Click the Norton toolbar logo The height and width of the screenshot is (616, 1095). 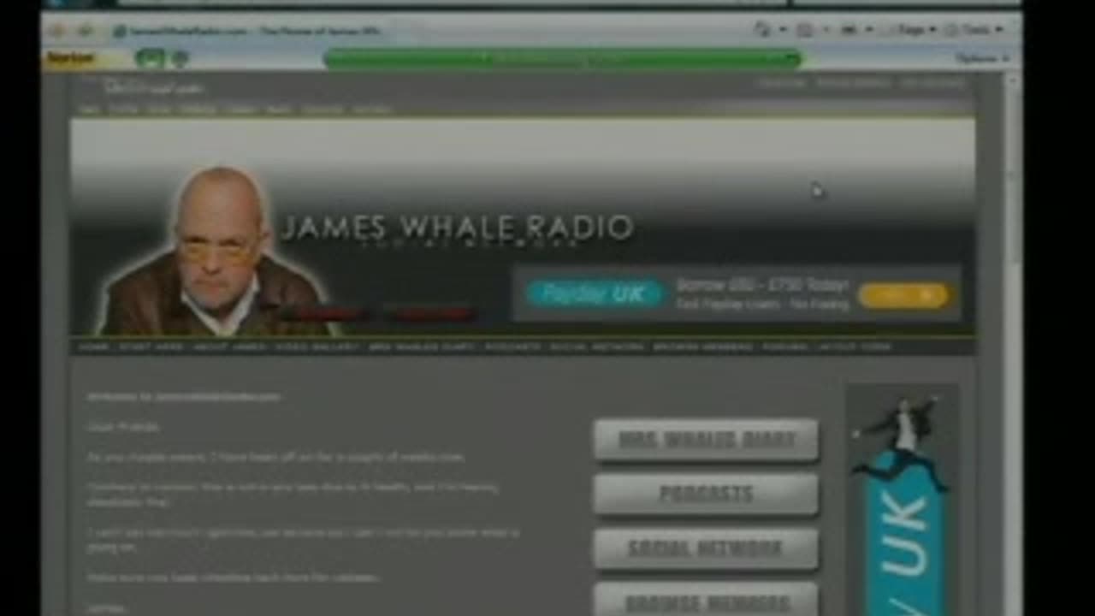(x=72, y=58)
